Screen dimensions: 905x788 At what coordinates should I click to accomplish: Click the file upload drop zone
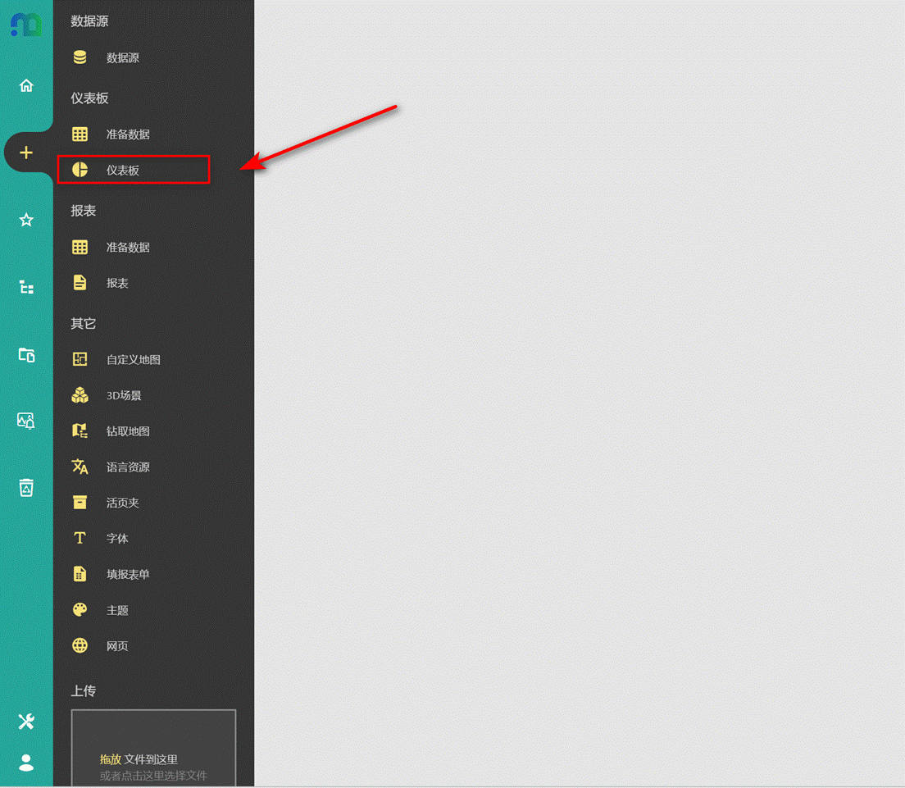pyautogui.click(x=153, y=748)
